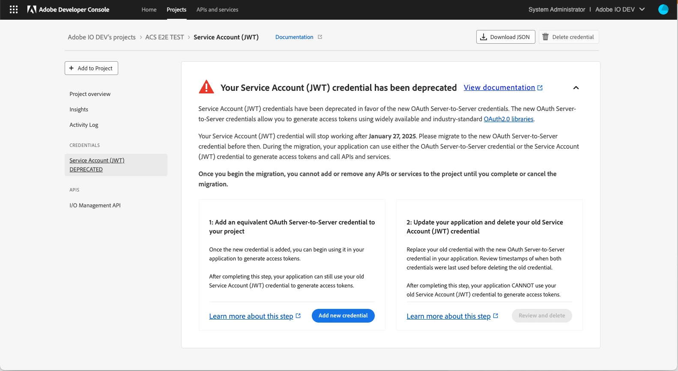Open Activity Log in the sidebar
Screen dimensions: 678x371
tap(84, 125)
